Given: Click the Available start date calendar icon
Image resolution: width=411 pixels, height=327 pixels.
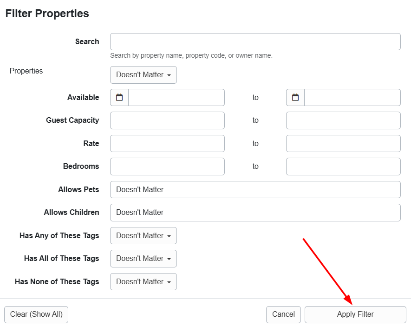Looking at the screenshot, I should (x=119, y=98).
